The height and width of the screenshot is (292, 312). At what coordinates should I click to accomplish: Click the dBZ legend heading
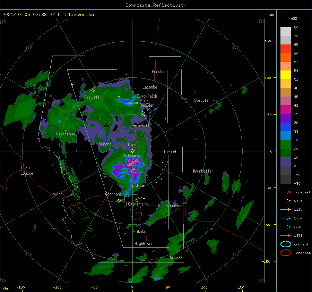point(294,18)
